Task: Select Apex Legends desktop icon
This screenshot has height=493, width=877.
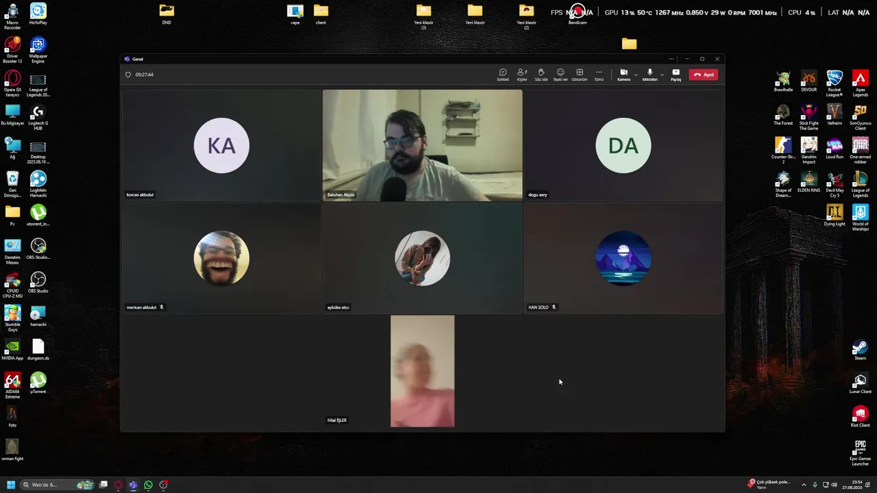Action: pos(860,84)
